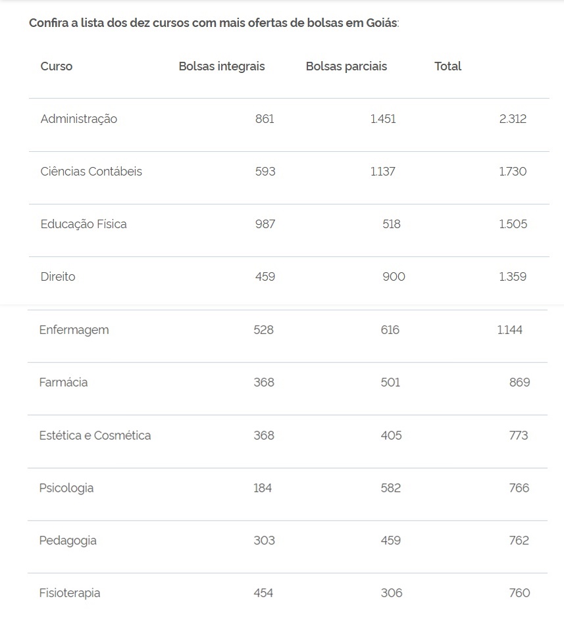Click the Bolsas integrais column header

click(x=222, y=66)
